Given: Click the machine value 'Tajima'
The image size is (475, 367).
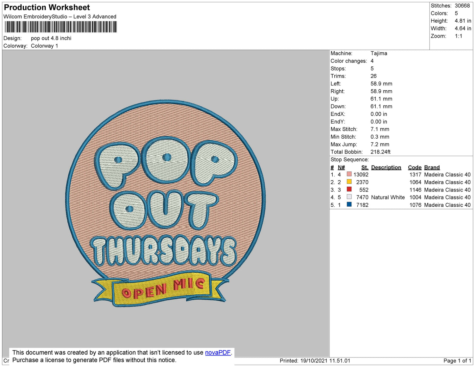Looking at the screenshot, I should click(379, 53).
